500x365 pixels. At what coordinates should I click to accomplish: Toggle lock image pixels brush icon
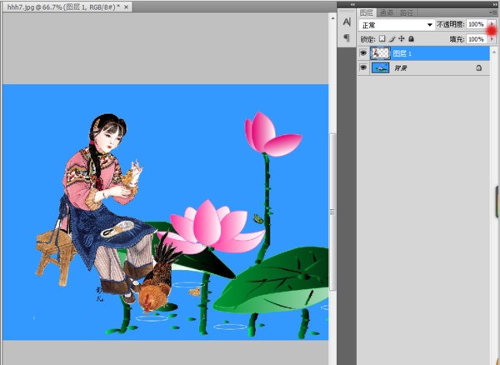click(x=392, y=39)
